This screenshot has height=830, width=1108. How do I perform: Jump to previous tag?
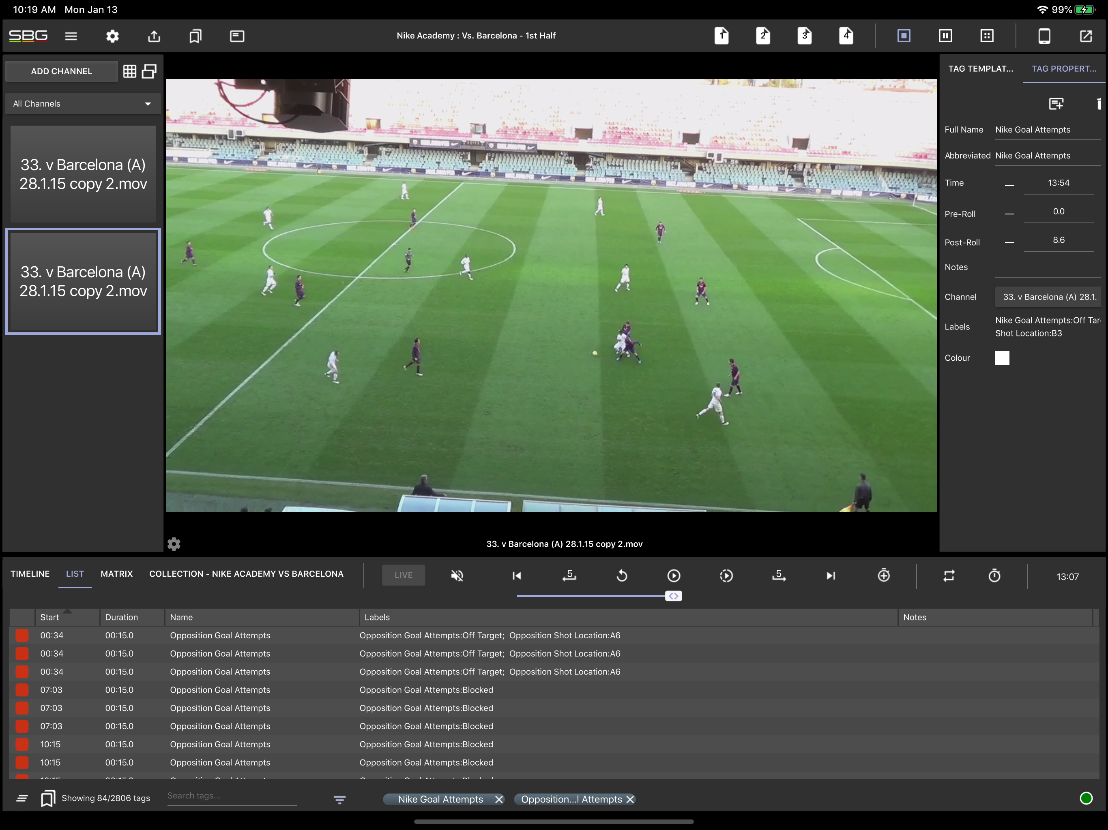pyautogui.click(x=516, y=576)
